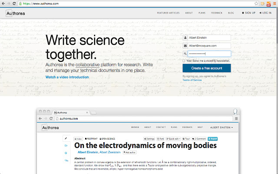Open the About page in top navigation
This screenshot has height=174, width=278.
189,13
